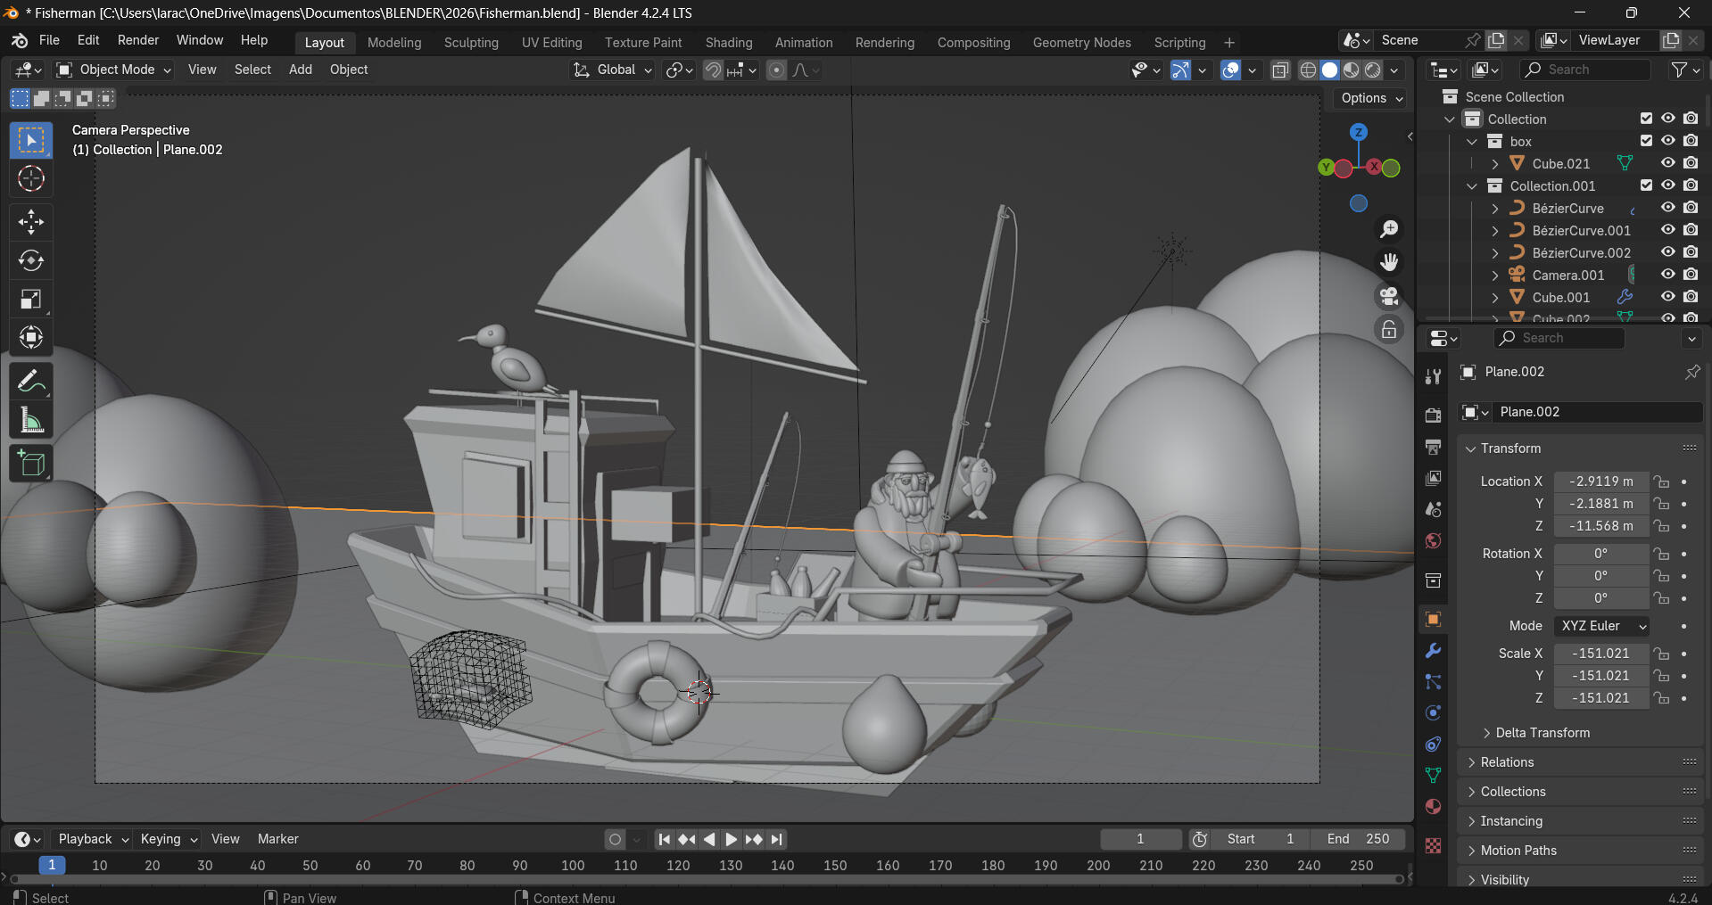Open the Render menu
This screenshot has height=905, width=1712.
pos(138,40)
